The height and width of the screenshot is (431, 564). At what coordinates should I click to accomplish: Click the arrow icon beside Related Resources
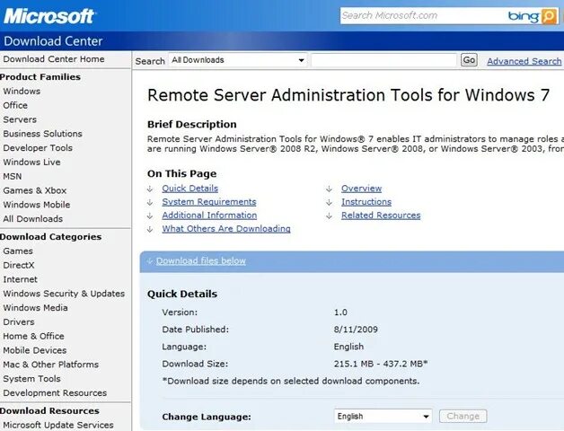[330, 215]
